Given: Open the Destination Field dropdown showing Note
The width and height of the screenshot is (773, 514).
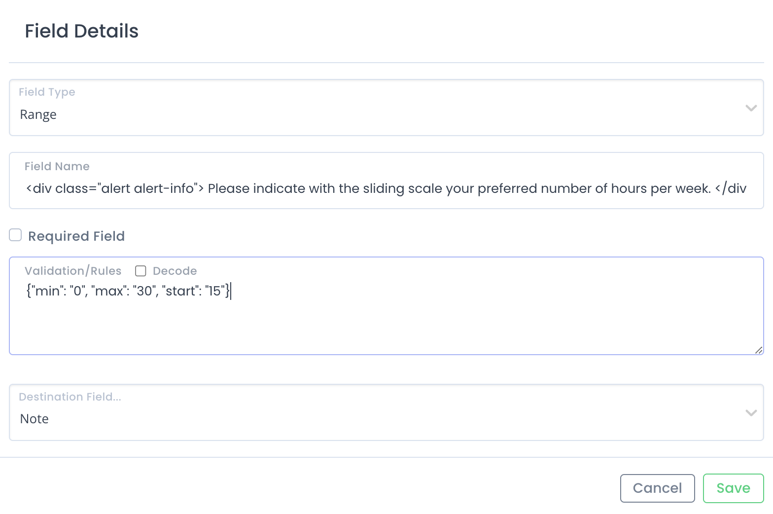Looking at the screenshot, I should (386, 412).
